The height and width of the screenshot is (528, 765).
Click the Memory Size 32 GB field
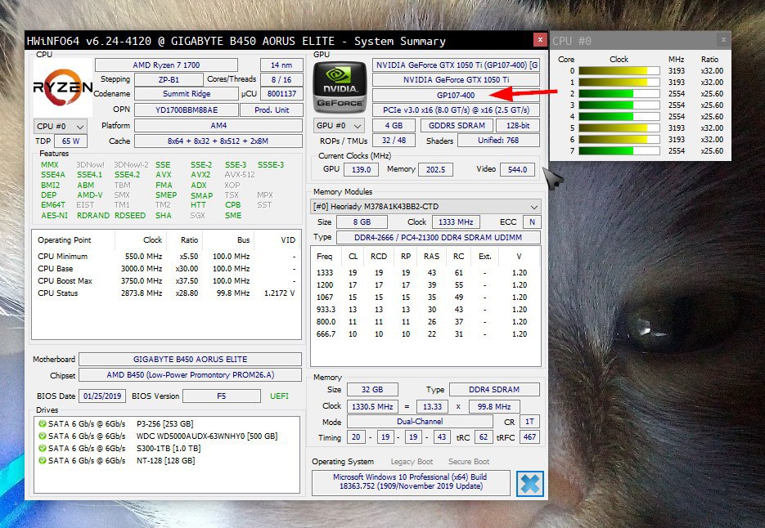click(372, 390)
